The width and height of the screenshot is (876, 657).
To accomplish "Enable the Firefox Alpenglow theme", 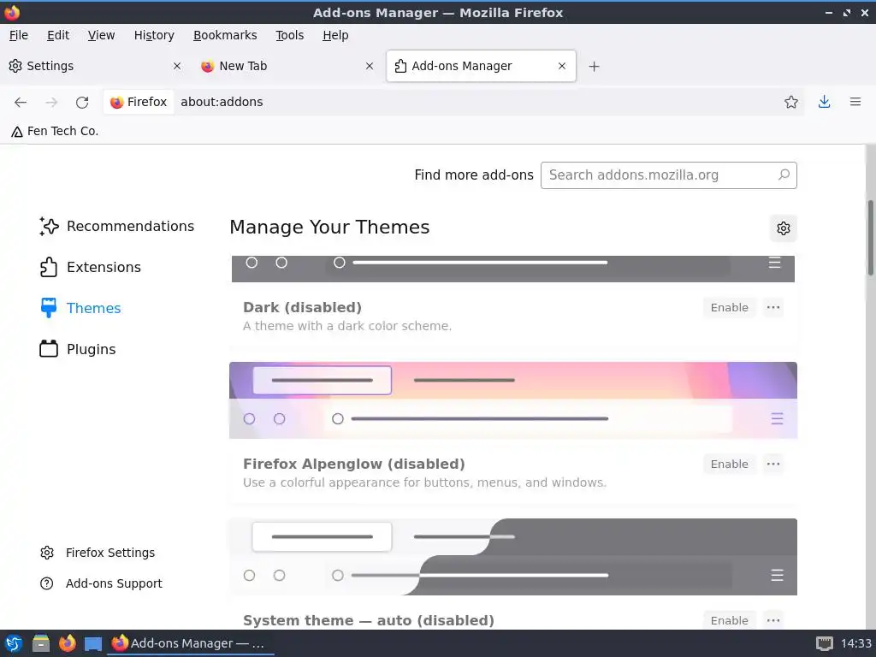I will (729, 464).
